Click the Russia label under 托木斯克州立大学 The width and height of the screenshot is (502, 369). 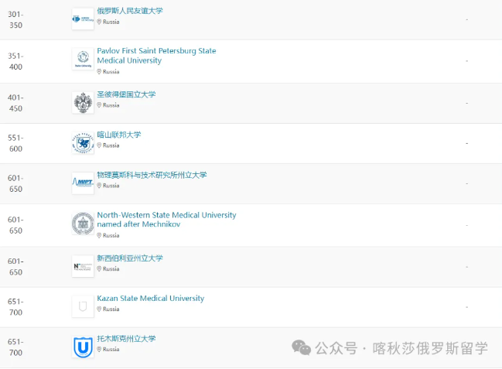pyautogui.click(x=111, y=349)
